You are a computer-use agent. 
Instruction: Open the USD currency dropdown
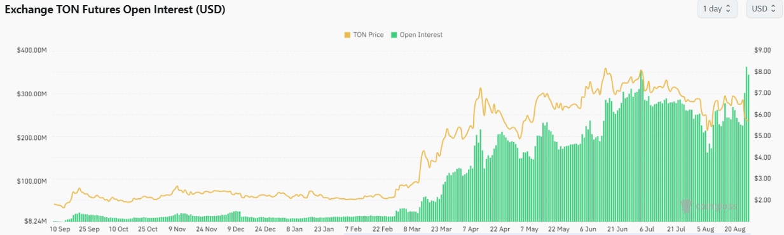coord(764,9)
